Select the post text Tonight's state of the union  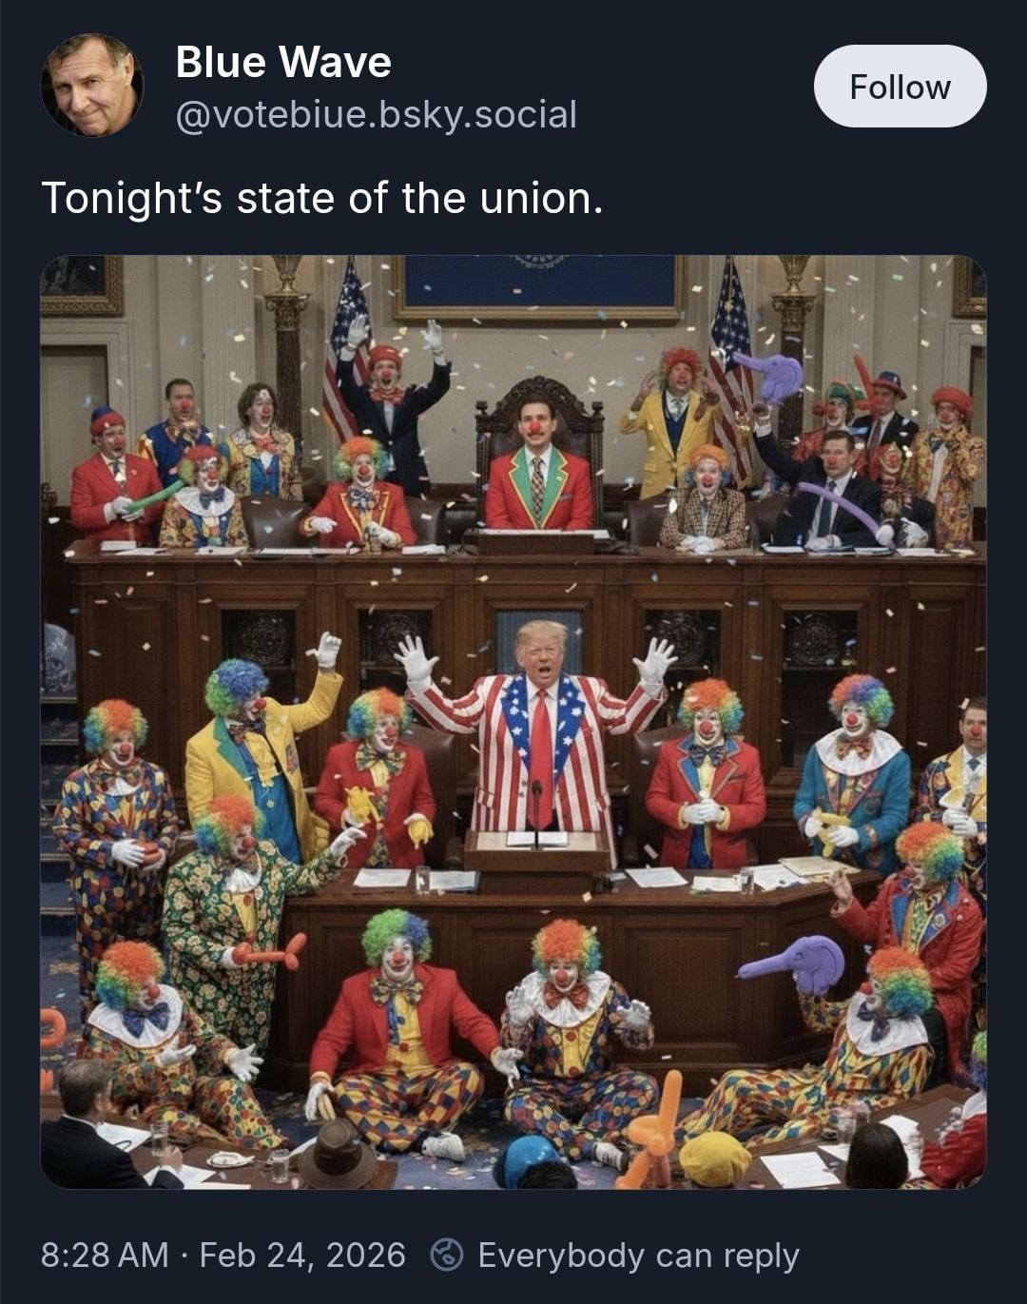point(322,198)
